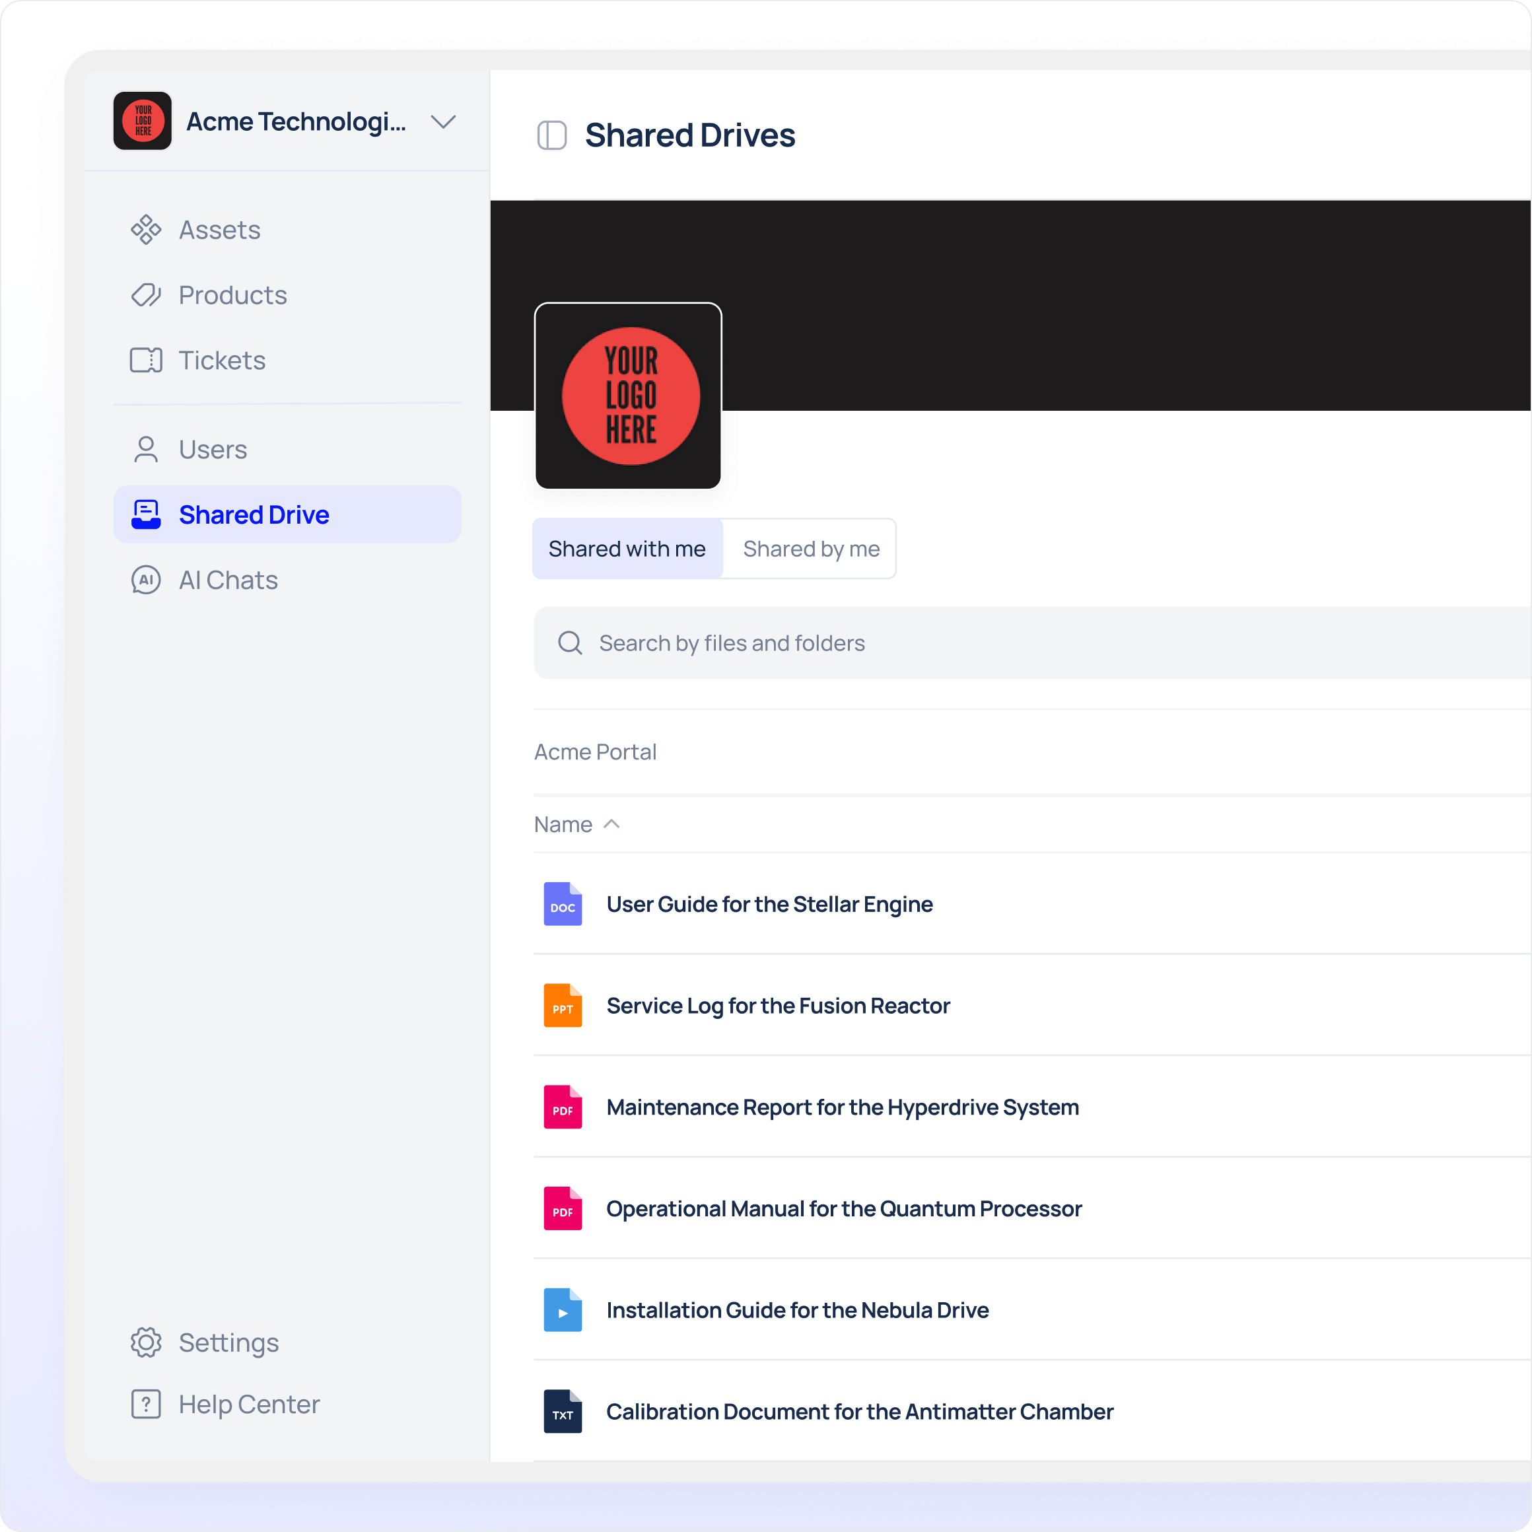The height and width of the screenshot is (1532, 1532).
Task: Click the Products tag icon
Action: coord(146,295)
